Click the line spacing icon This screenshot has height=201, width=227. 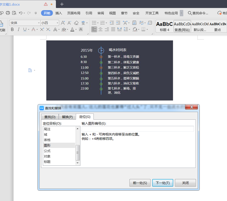(126, 30)
